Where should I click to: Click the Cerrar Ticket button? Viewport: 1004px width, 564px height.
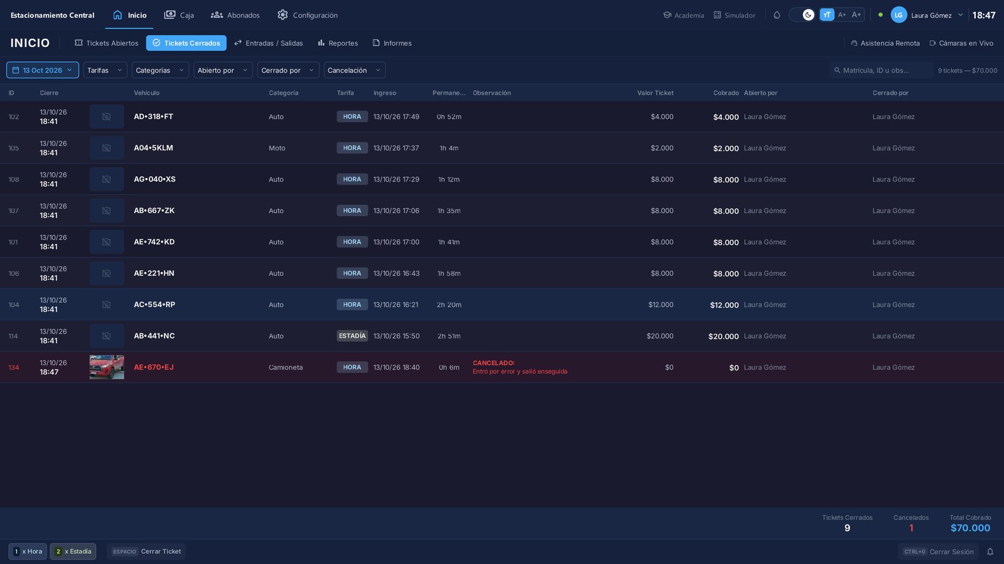(x=146, y=551)
